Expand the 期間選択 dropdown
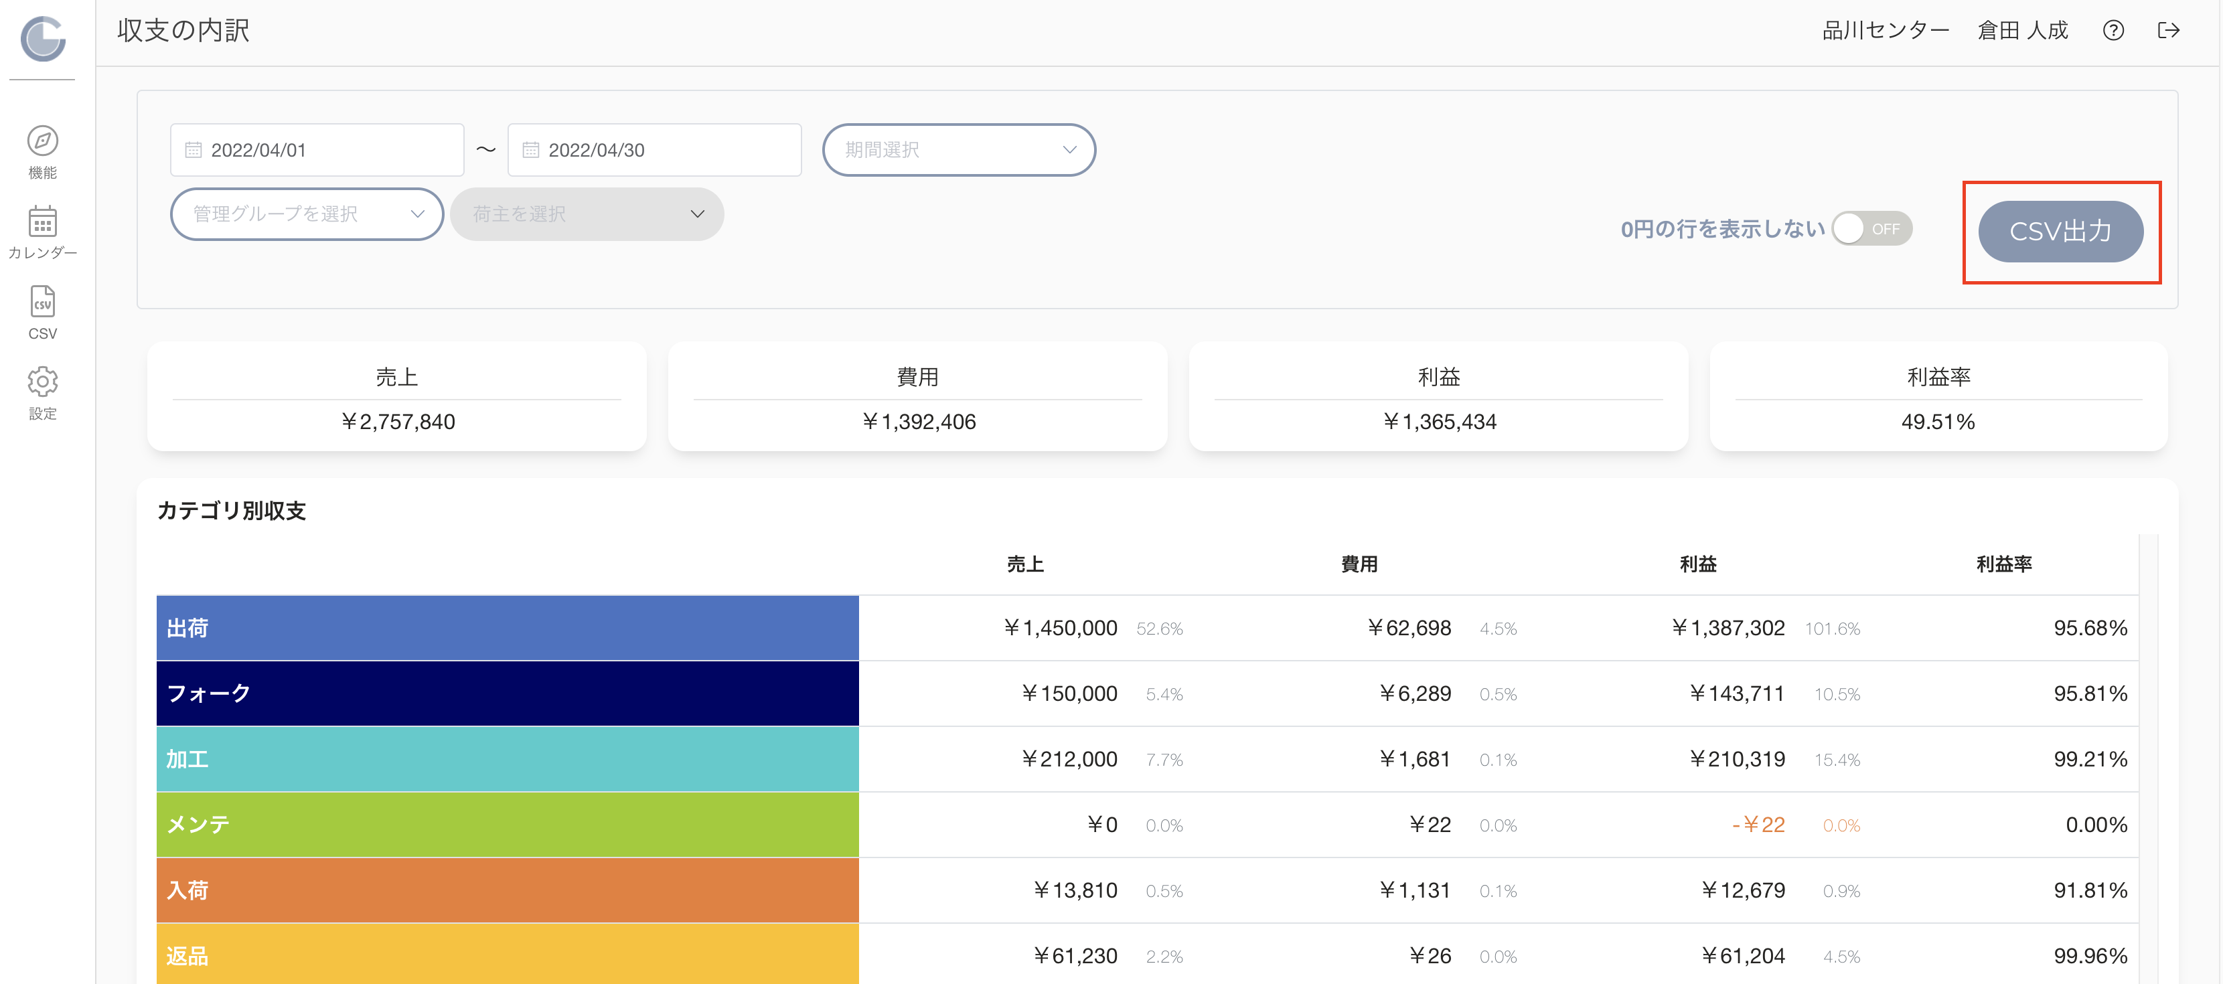This screenshot has height=984, width=2223. (959, 150)
